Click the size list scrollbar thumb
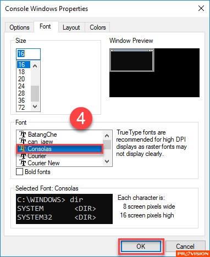 (35, 93)
